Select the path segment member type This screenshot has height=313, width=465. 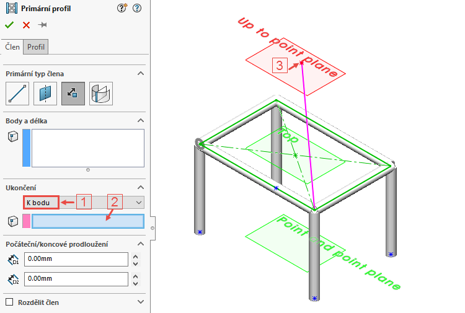[x=17, y=94]
